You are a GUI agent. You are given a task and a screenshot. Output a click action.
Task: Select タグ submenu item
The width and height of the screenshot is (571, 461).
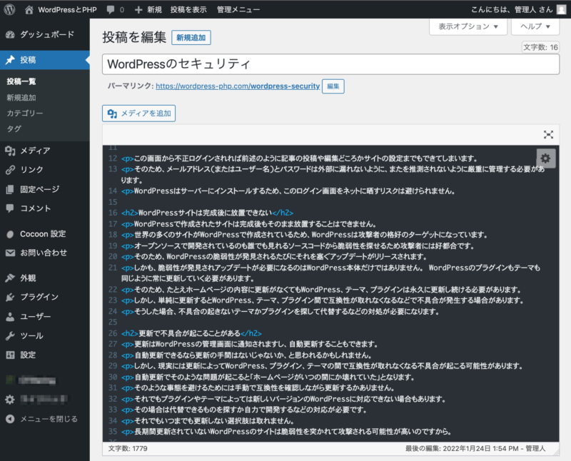click(14, 129)
